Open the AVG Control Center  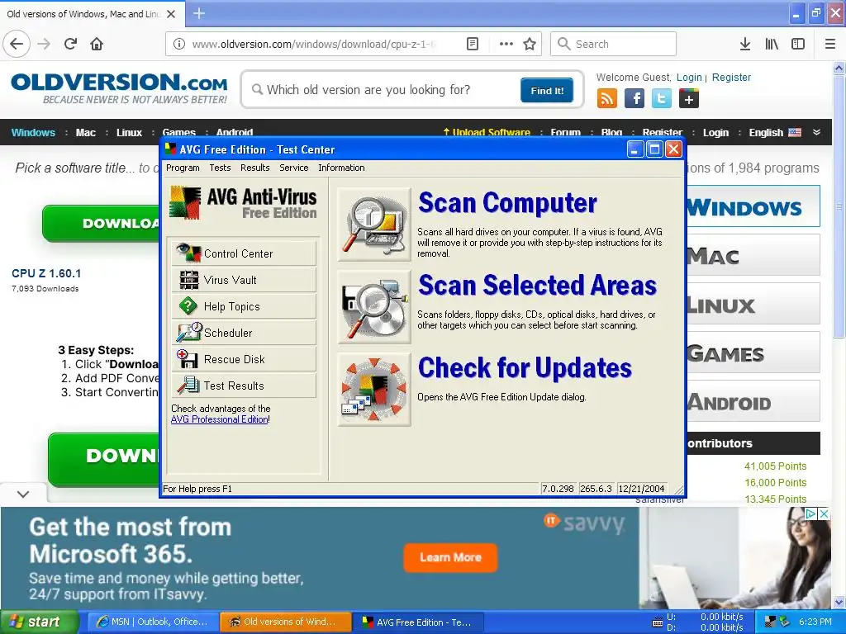click(x=244, y=253)
